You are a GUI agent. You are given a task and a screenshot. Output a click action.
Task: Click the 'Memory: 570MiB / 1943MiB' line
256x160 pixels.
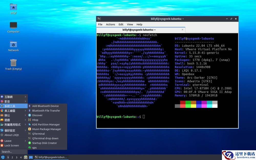point(196,95)
